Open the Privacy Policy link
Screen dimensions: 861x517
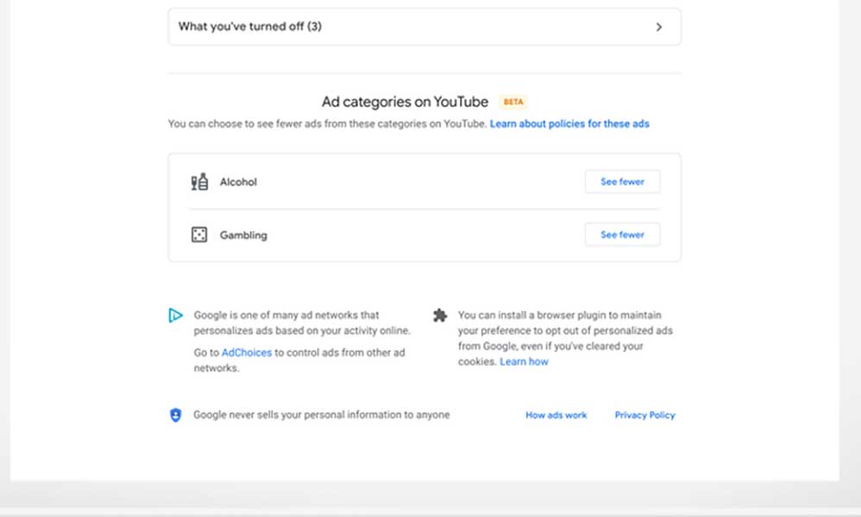point(644,415)
